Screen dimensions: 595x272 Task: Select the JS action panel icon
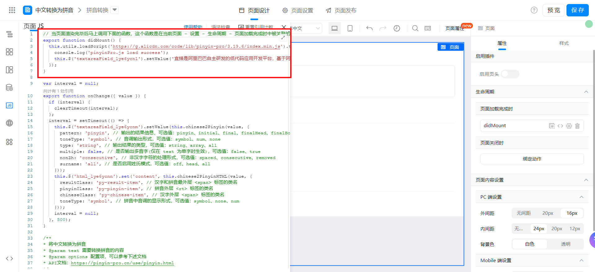[x=10, y=105]
